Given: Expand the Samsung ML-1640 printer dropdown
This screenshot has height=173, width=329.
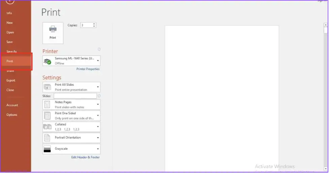Looking at the screenshot, I should click(x=98, y=61).
